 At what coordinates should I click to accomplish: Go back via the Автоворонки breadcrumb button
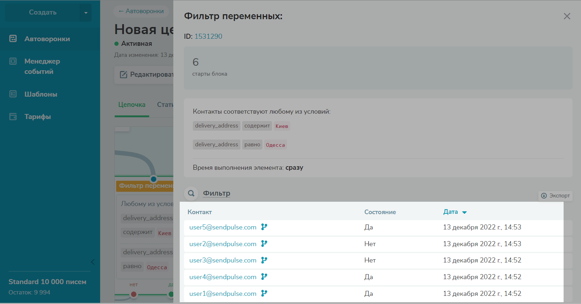click(x=141, y=11)
